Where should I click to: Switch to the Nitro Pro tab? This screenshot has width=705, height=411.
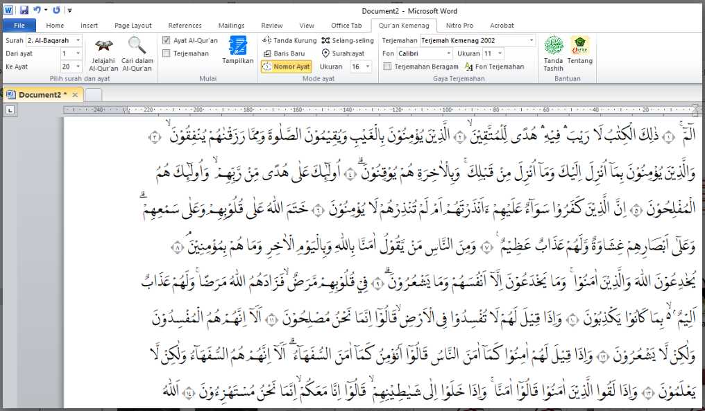(x=459, y=26)
